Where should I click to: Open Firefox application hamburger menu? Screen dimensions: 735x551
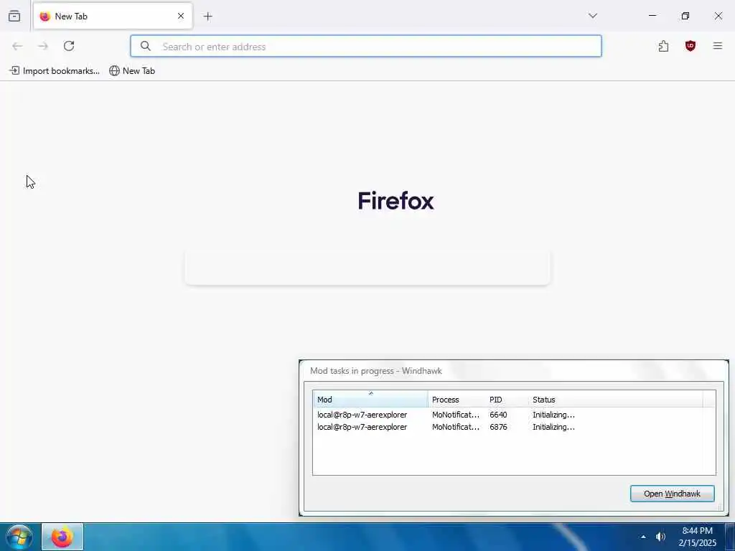click(x=718, y=46)
